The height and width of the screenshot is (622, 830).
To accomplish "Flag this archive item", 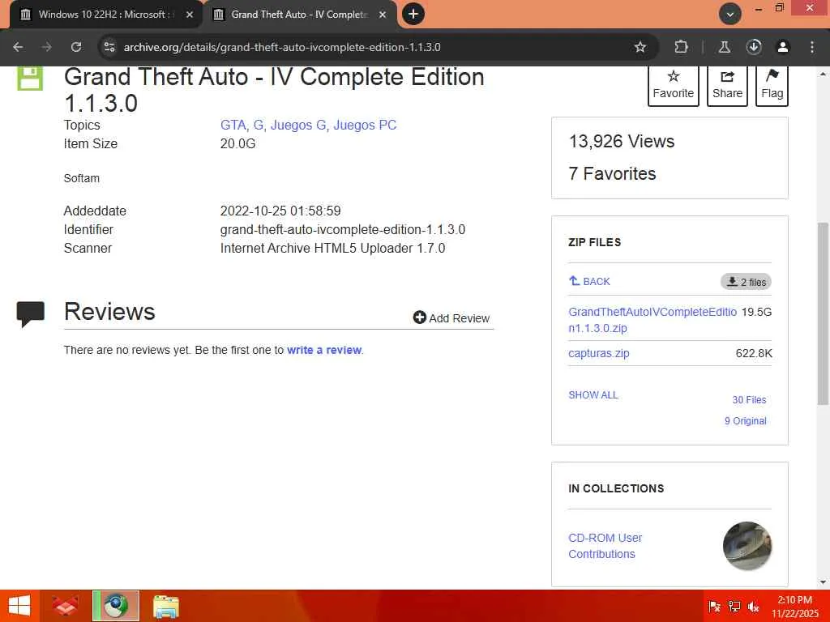I will coord(772,86).
